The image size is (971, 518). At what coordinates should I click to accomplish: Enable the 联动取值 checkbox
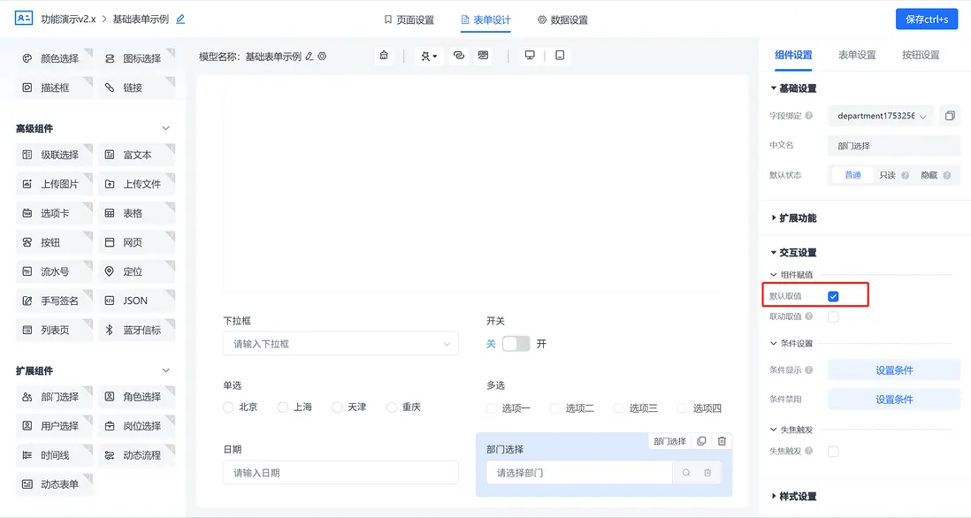tap(831, 316)
